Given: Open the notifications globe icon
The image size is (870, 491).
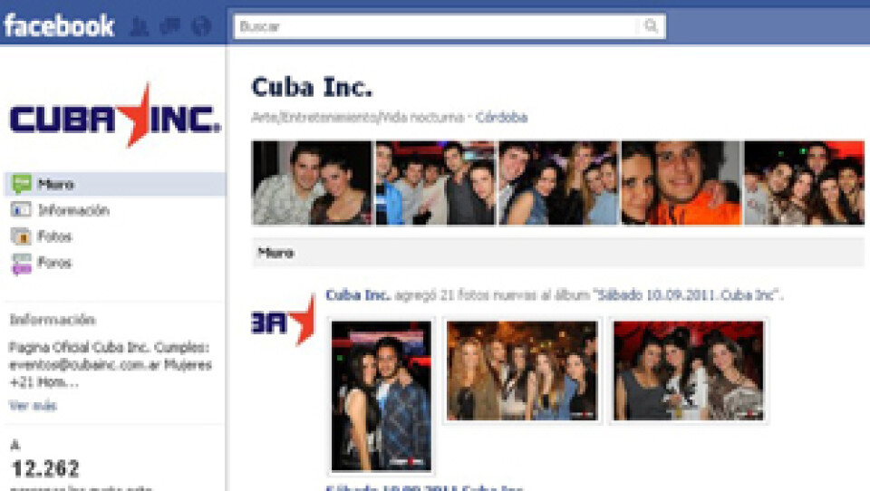Looking at the screenshot, I should (201, 26).
